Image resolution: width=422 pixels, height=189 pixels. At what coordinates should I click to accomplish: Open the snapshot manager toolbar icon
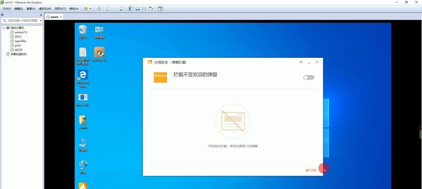122,9
